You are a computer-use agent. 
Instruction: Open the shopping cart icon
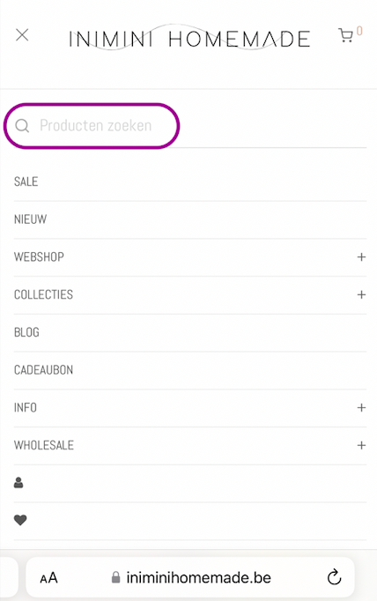345,35
